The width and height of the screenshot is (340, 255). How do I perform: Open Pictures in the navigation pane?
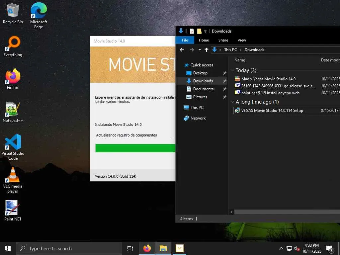(200, 97)
